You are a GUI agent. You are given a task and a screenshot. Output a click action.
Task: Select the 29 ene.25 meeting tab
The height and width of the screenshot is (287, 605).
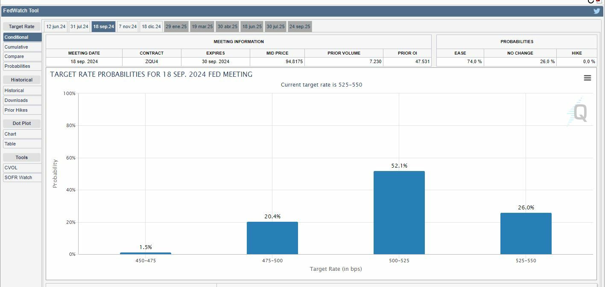[176, 27]
